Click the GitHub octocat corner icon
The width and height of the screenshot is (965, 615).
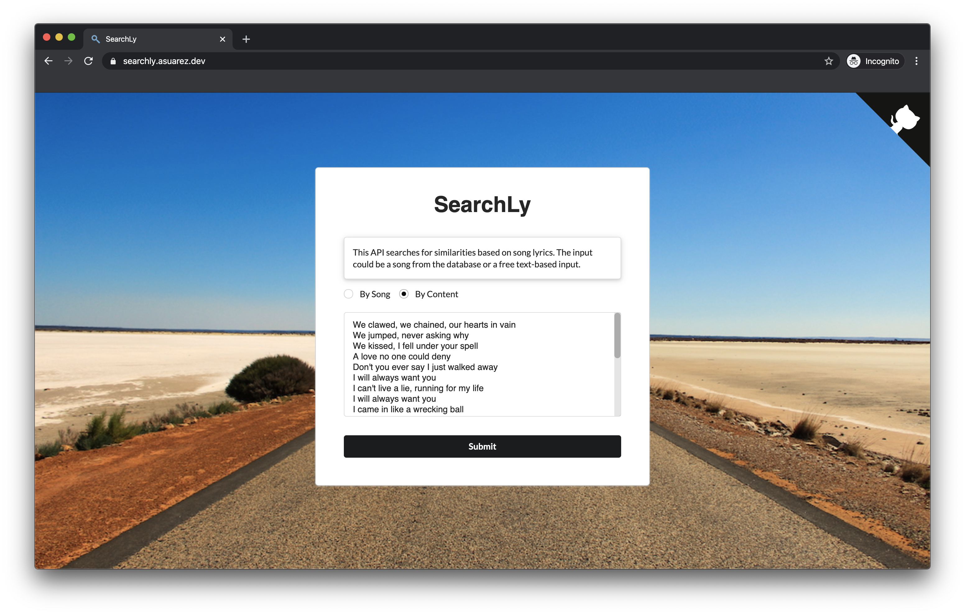(906, 119)
